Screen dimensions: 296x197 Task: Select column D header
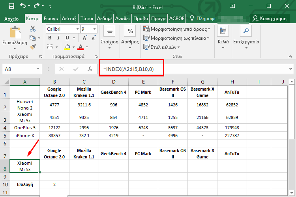point(114,82)
